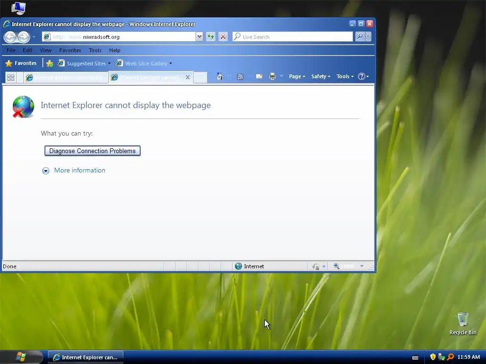Open the Home button dropdown arrow
Viewport: 486px width, 364px height.
pyautogui.click(x=230, y=76)
